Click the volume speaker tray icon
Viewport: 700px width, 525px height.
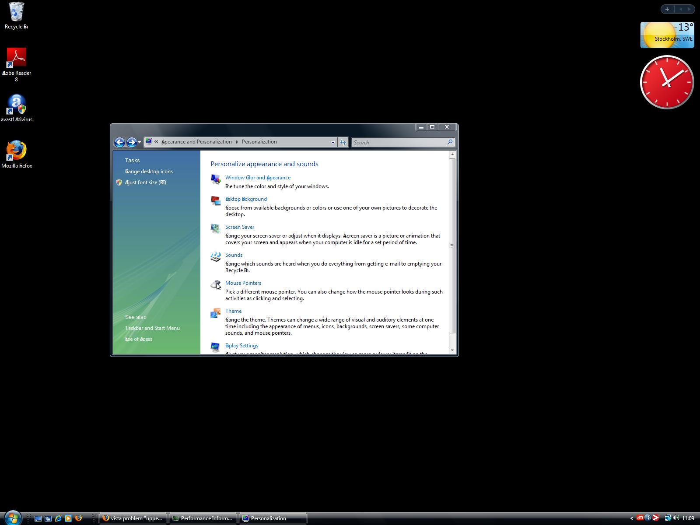676,518
